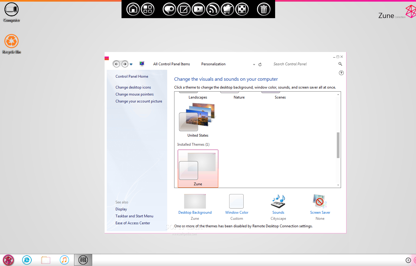416x266 pixels.
Task: Open the four-squares apps grid in the dock
Action: 148,9
